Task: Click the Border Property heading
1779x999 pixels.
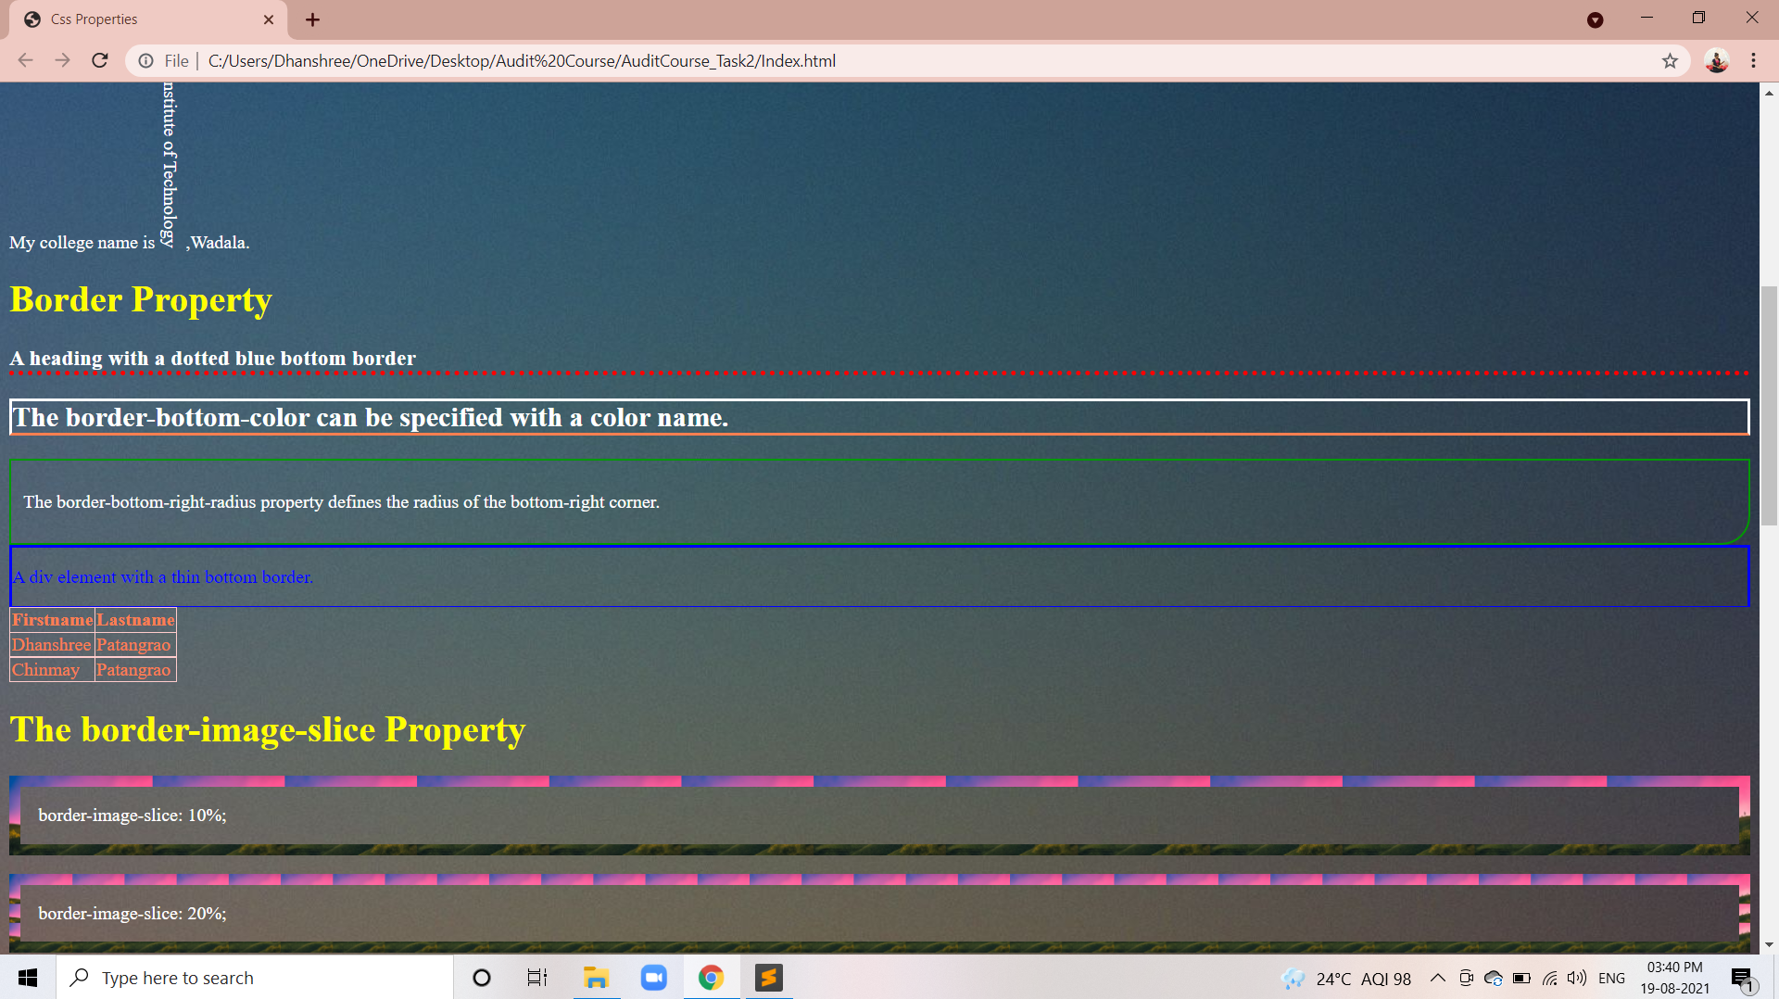Action: [x=141, y=300]
